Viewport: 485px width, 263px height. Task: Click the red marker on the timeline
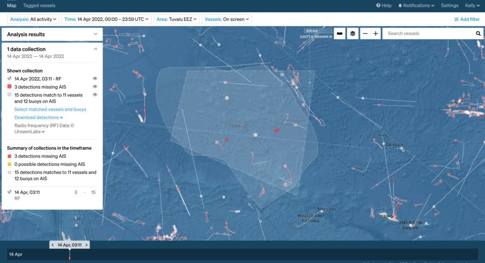[x=70, y=258]
